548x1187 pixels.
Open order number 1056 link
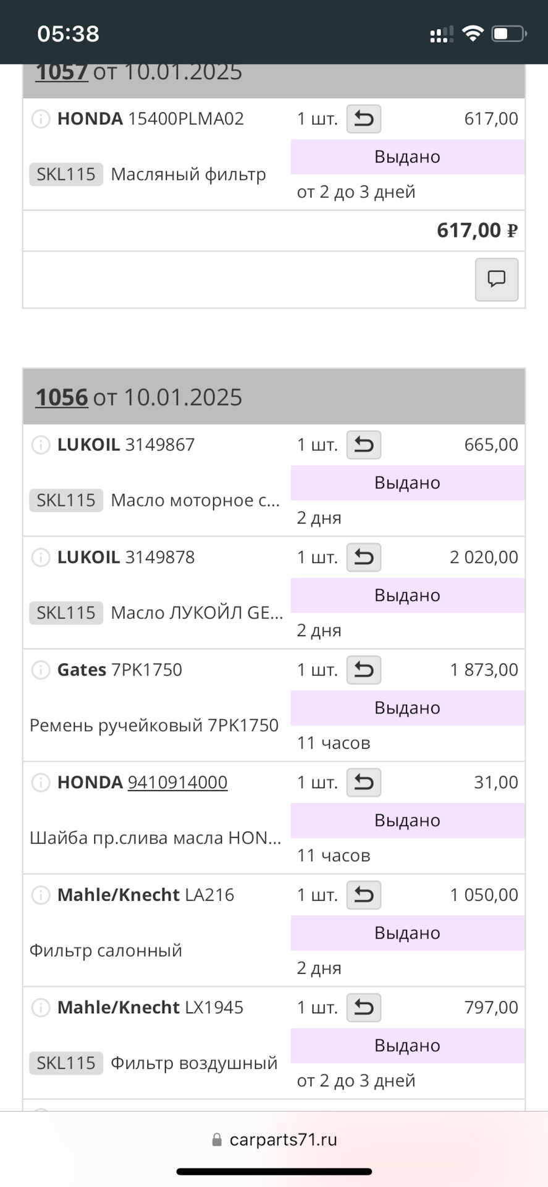62,397
